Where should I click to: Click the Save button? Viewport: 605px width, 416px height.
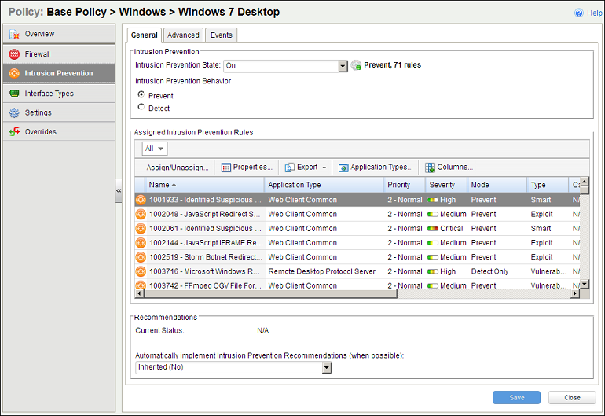pyautogui.click(x=516, y=397)
